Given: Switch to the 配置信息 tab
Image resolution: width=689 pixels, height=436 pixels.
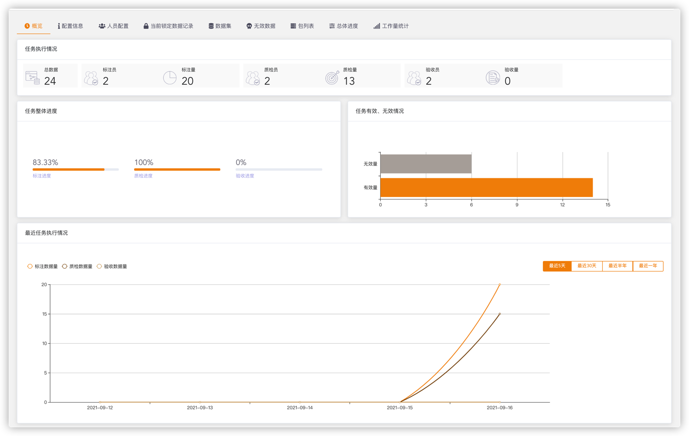Looking at the screenshot, I should click(x=70, y=26).
